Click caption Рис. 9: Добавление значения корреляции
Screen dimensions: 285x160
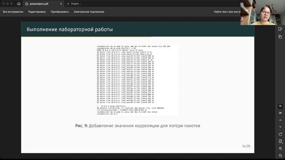138,126
